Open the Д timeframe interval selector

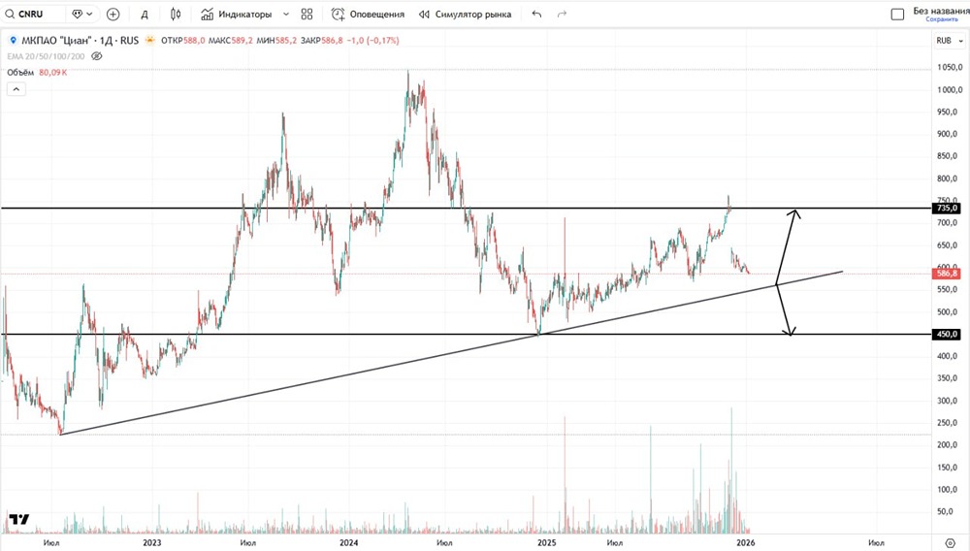coord(145,15)
